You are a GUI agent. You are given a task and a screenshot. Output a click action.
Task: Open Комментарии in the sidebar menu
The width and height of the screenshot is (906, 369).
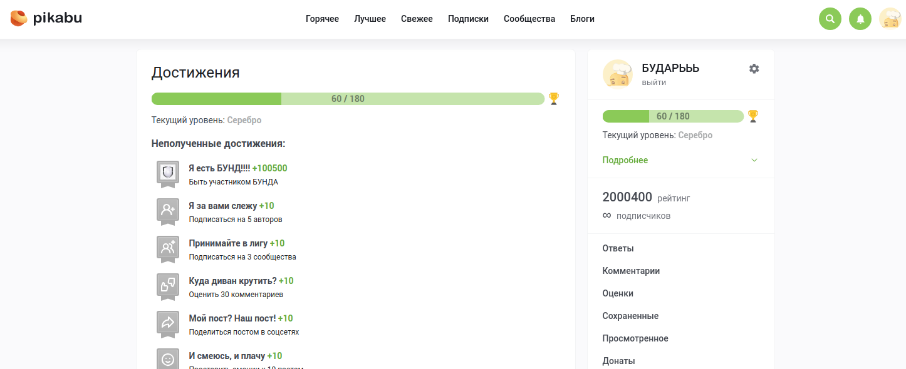coord(631,271)
